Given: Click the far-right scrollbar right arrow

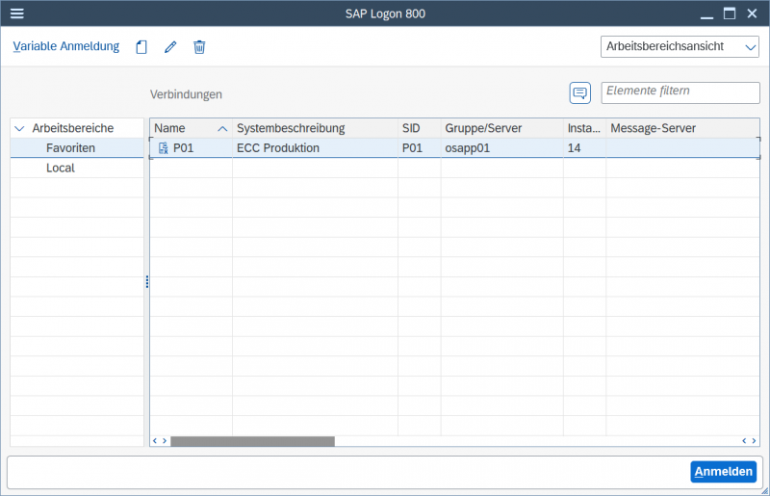Looking at the screenshot, I should pyautogui.click(x=754, y=441).
